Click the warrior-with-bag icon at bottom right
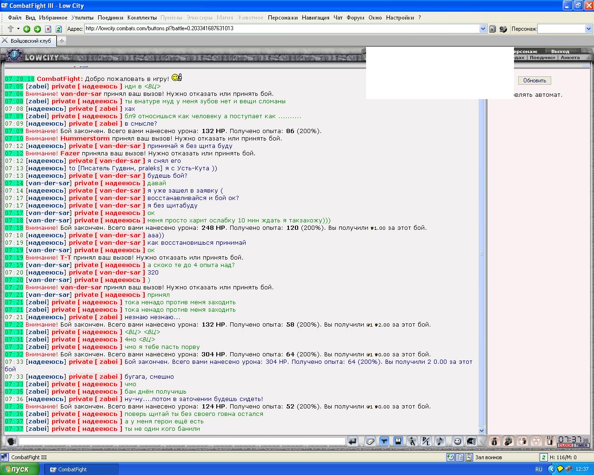 [508, 441]
